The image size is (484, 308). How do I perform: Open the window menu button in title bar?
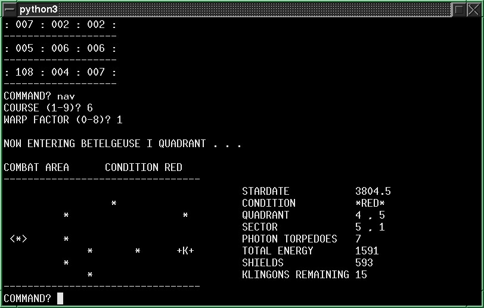pyautogui.click(x=8, y=10)
